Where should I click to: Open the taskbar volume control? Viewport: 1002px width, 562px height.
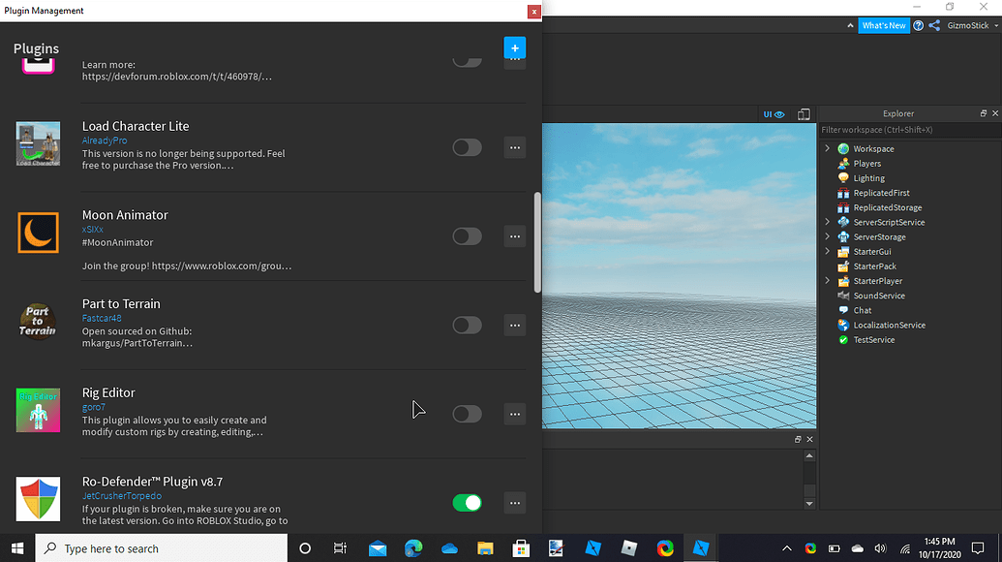coord(881,548)
